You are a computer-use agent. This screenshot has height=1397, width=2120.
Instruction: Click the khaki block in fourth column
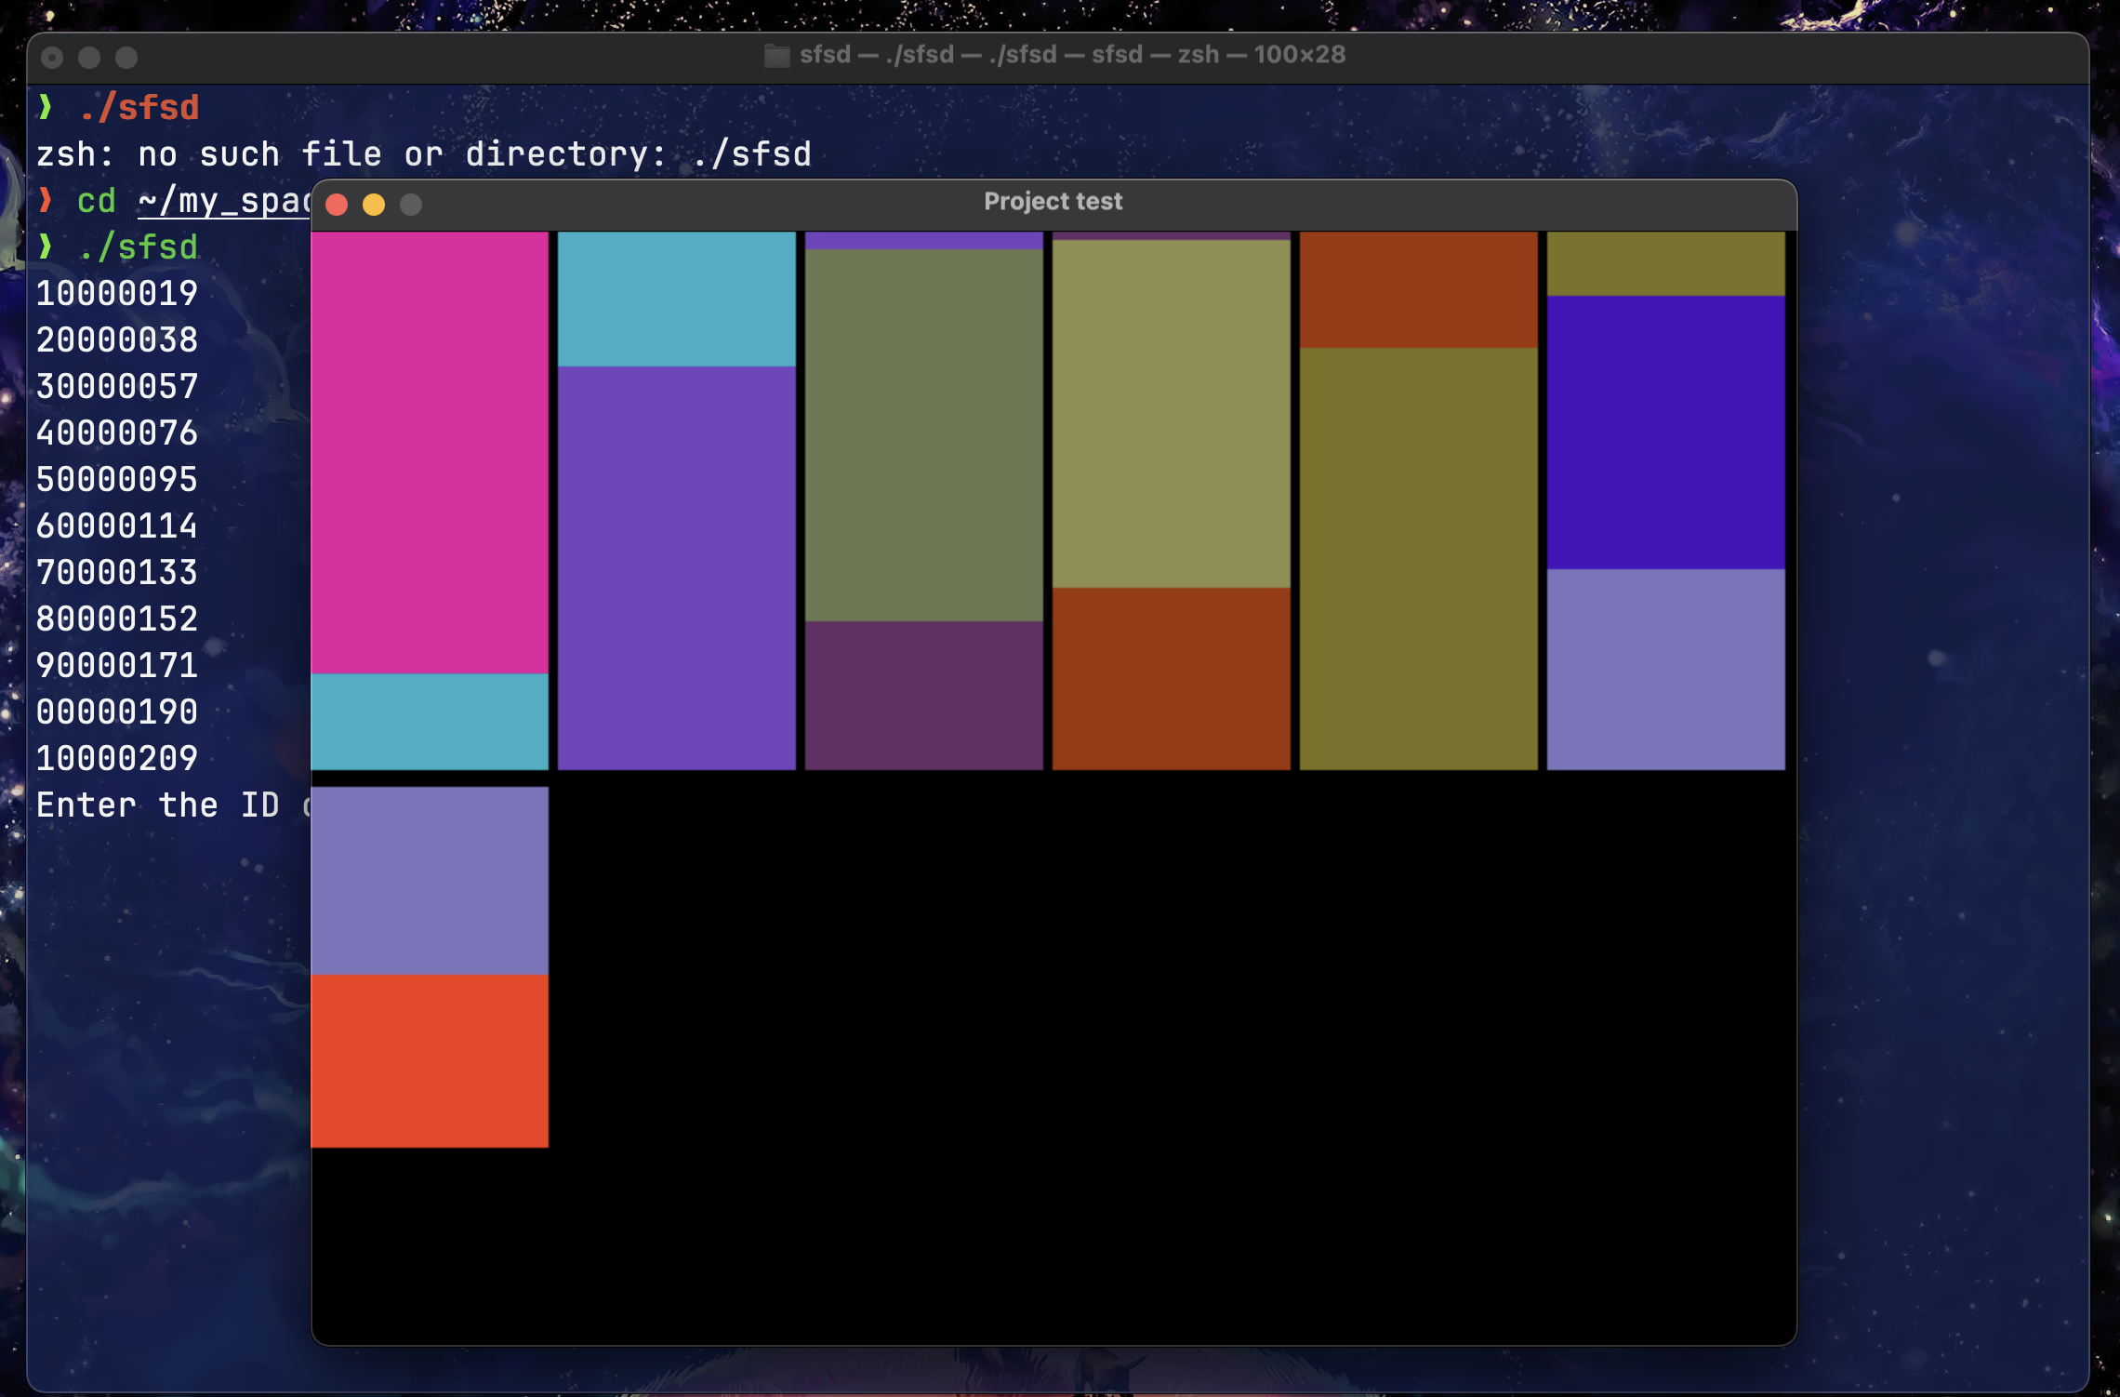click(x=1171, y=414)
